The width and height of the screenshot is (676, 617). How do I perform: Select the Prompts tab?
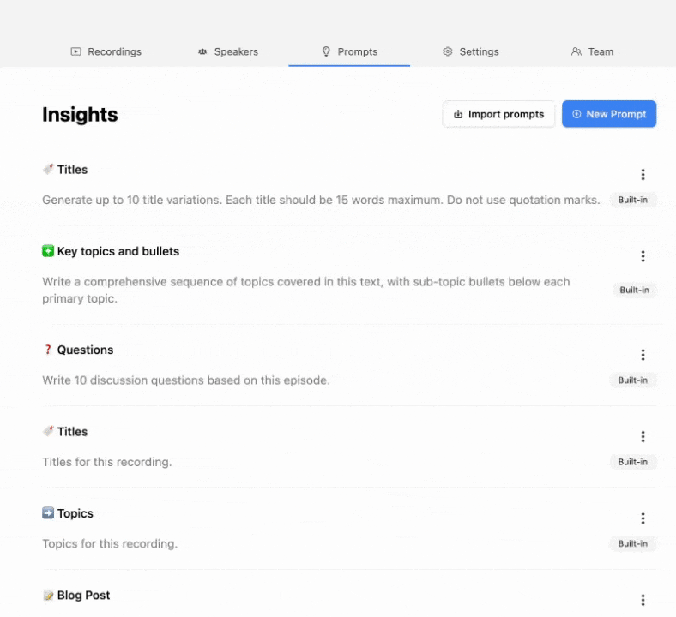[x=349, y=51]
